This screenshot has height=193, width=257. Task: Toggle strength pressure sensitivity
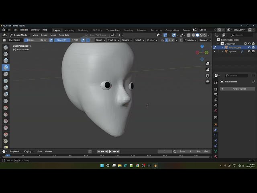[83, 40]
